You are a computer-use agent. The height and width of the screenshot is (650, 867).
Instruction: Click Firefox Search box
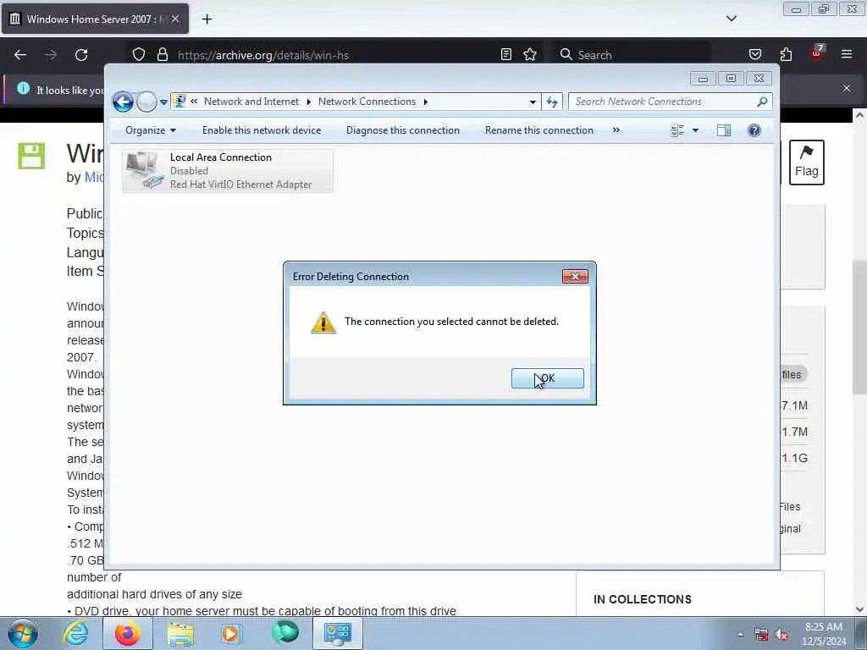click(x=632, y=55)
